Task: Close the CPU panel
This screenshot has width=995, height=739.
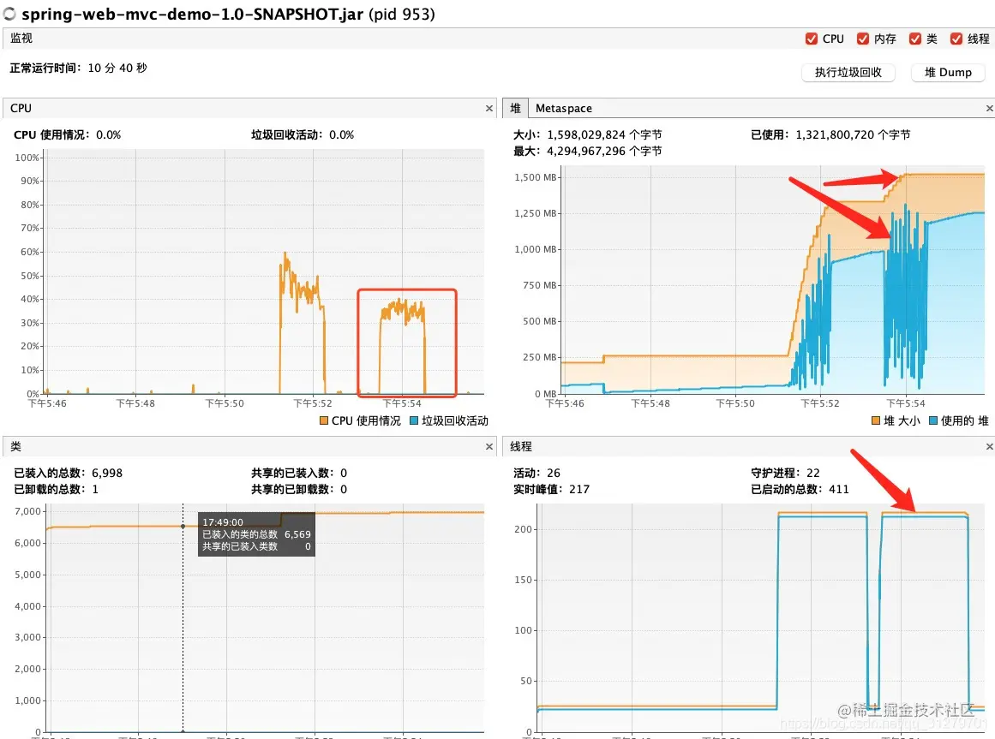Action: point(489,109)
